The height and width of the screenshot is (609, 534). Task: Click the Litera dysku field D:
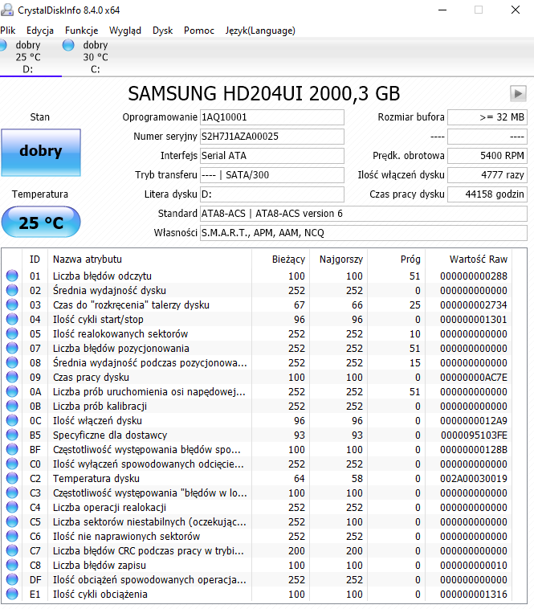[x=272, y=194]
